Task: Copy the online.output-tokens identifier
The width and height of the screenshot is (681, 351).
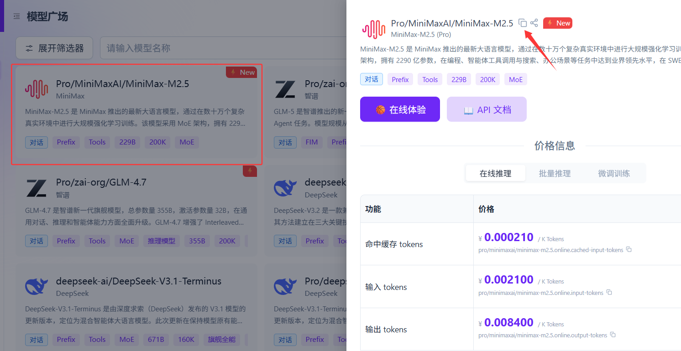Action: click(x=613, y=335)
